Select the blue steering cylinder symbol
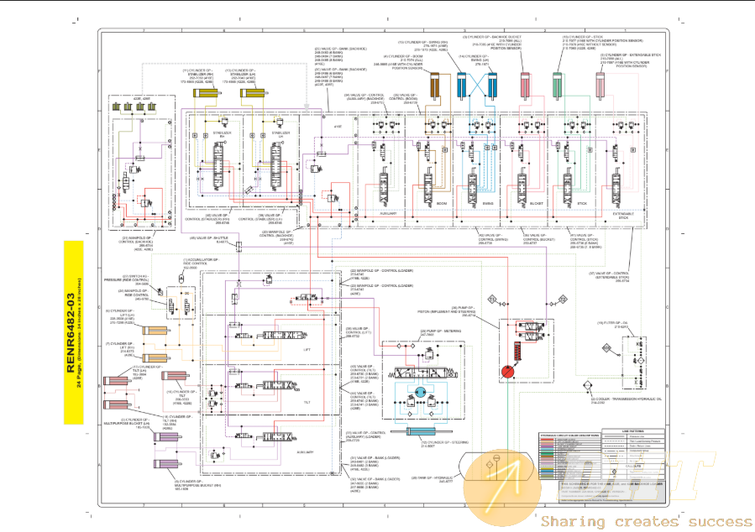 coord(422,431)
